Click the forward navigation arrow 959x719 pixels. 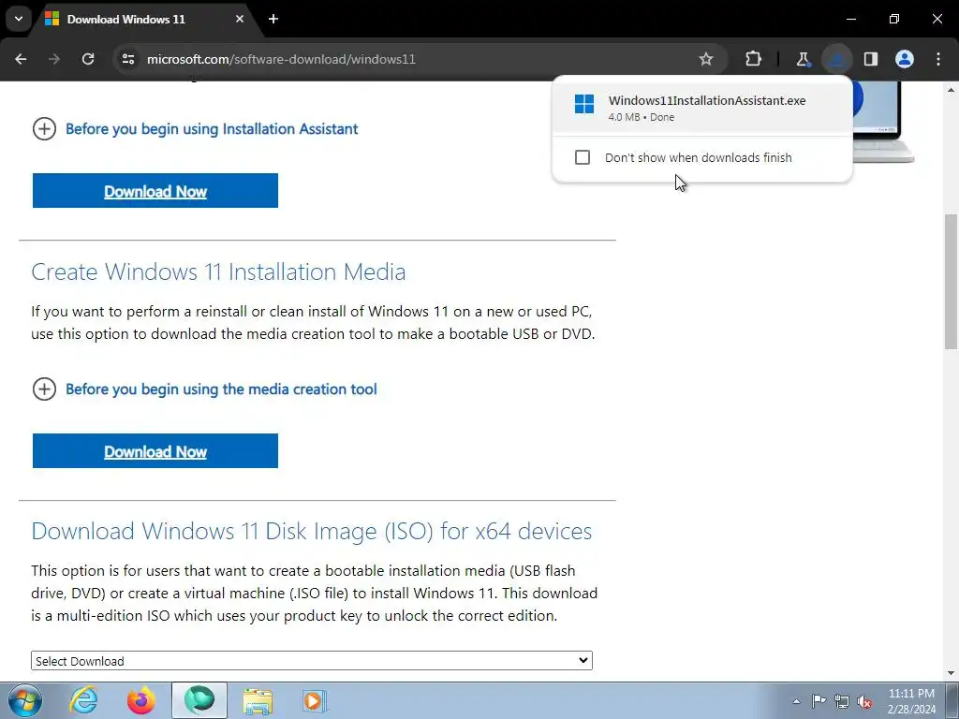[54, 59]
